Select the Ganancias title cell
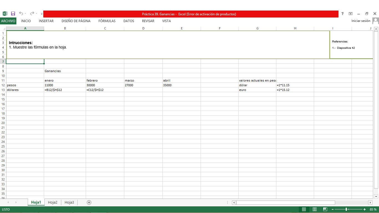 [x=65, y=71]
